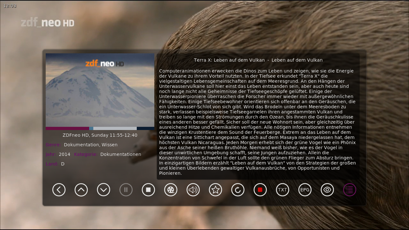Click the text ZDFneo HD, Sunday 11:55-12:40
This screenshot has height=230, width=409.
click(x=100, y=135)
